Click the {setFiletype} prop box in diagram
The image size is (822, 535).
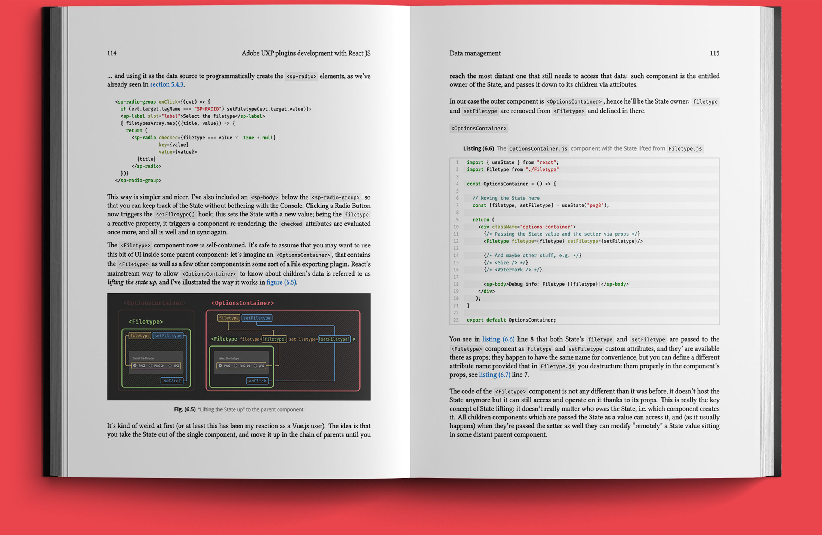click(334, 339)
